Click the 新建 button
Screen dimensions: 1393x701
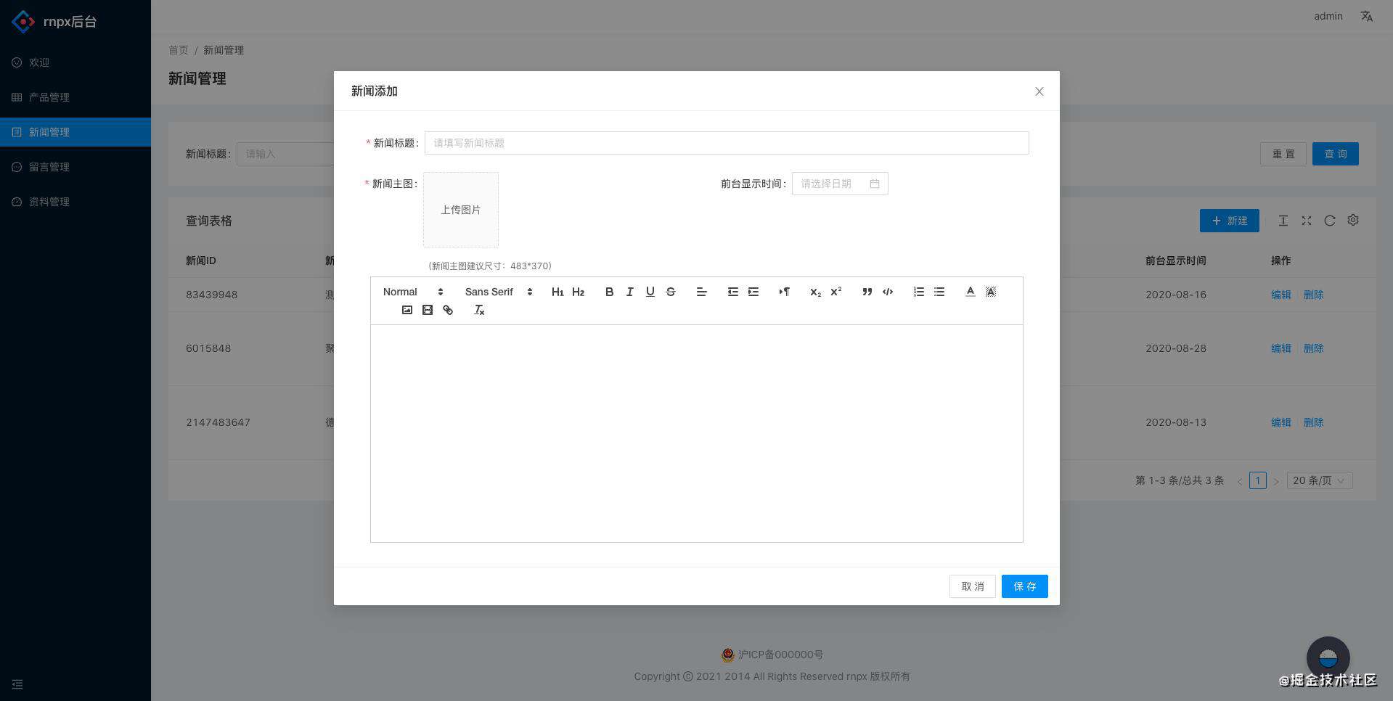click(x=1229, y=221)
